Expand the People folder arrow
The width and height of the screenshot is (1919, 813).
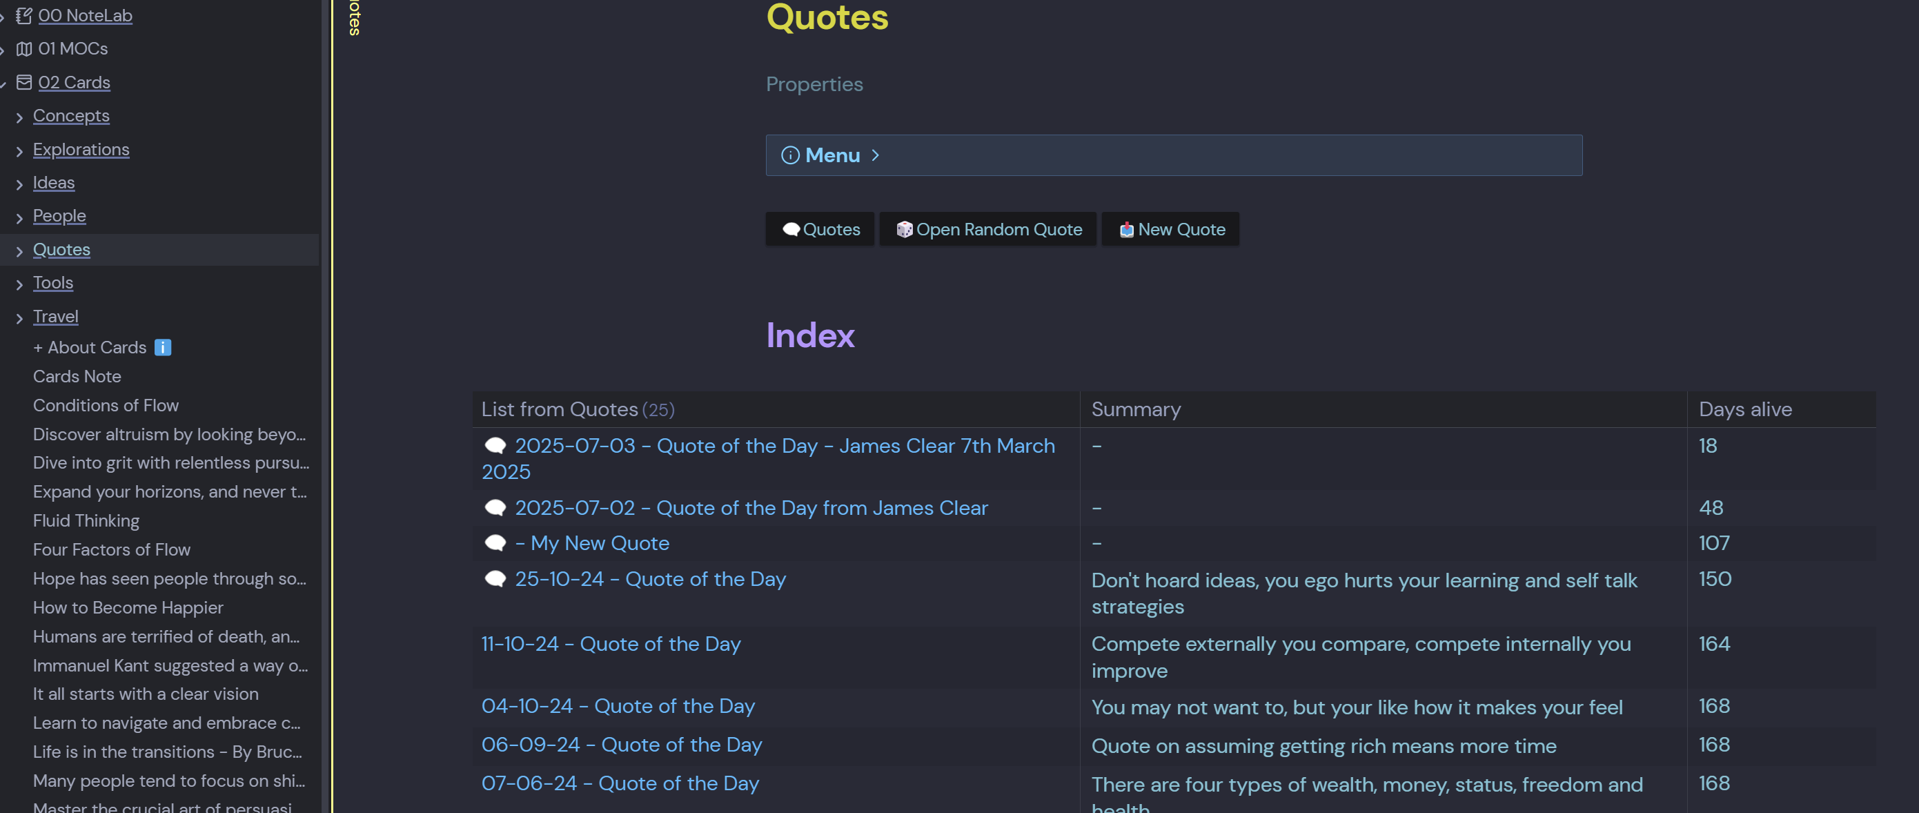(x=19, y=217)
